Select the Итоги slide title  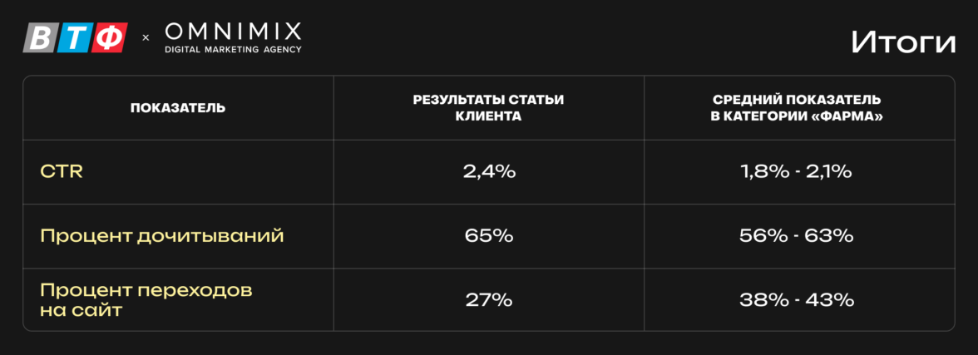tap(902, 42)
